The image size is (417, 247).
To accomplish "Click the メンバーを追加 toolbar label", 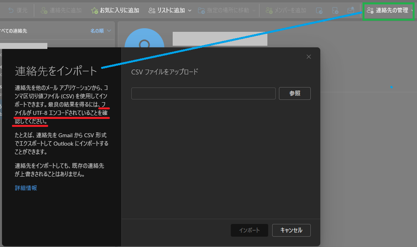I will (290, 10).
